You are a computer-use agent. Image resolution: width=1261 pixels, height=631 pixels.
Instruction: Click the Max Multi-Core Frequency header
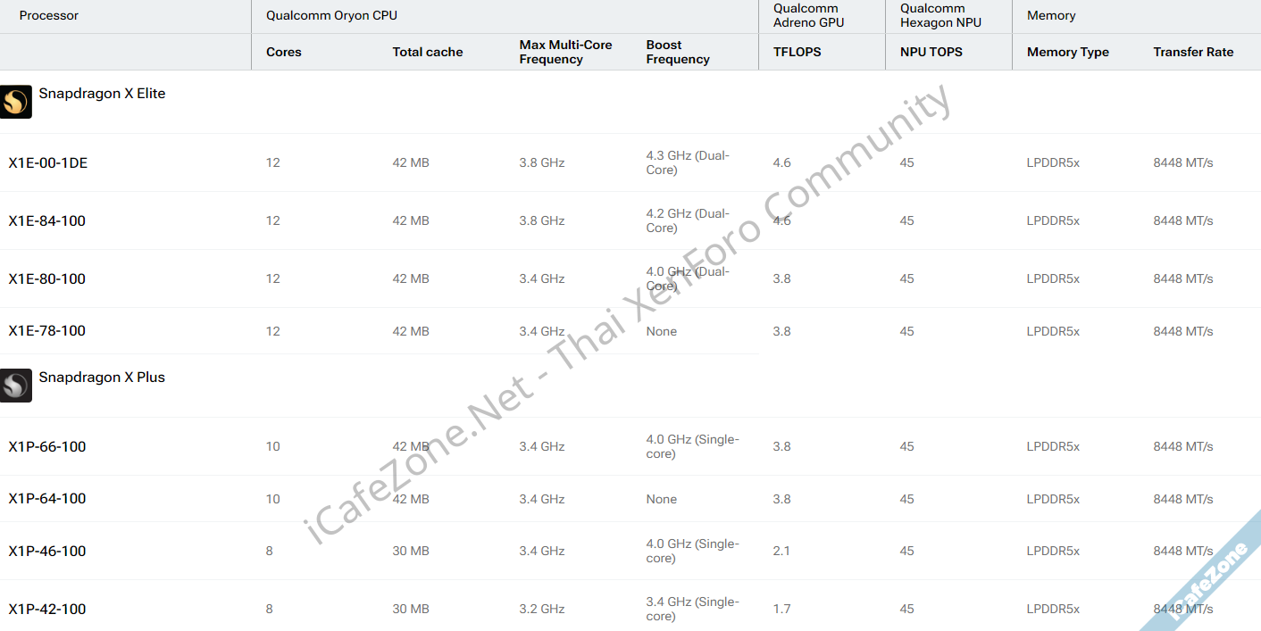(x=565, y=52)
